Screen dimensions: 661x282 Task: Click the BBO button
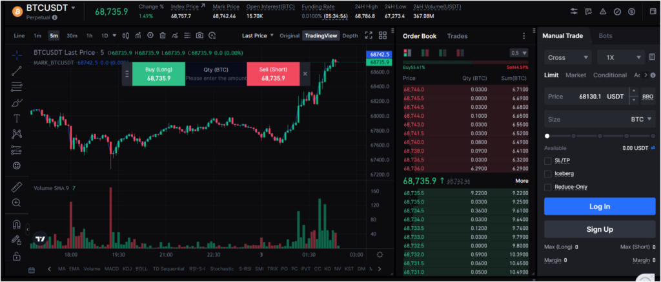(x=647, y=97)
